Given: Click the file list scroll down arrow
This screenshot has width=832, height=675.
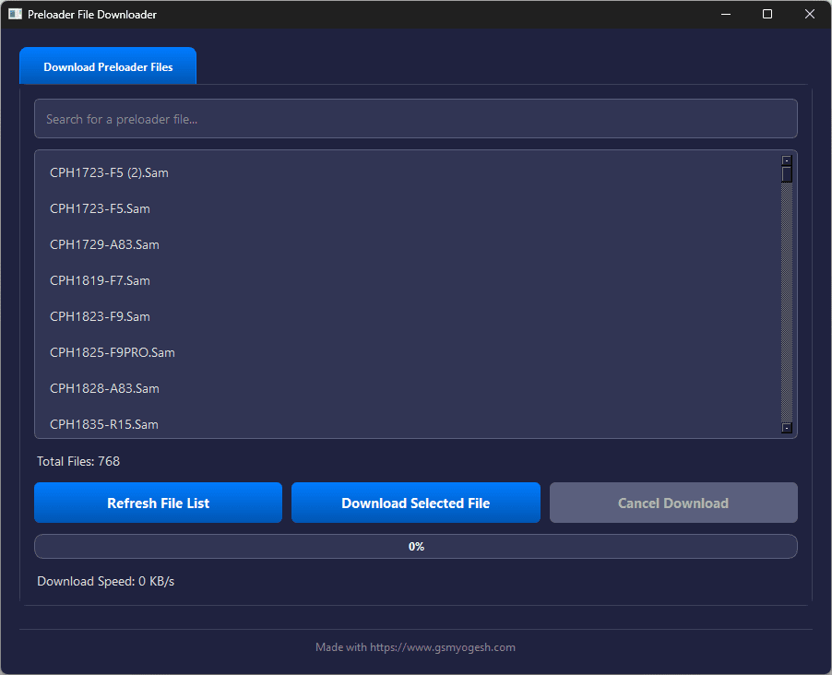Looking at the screenshot, I should 787,428.
